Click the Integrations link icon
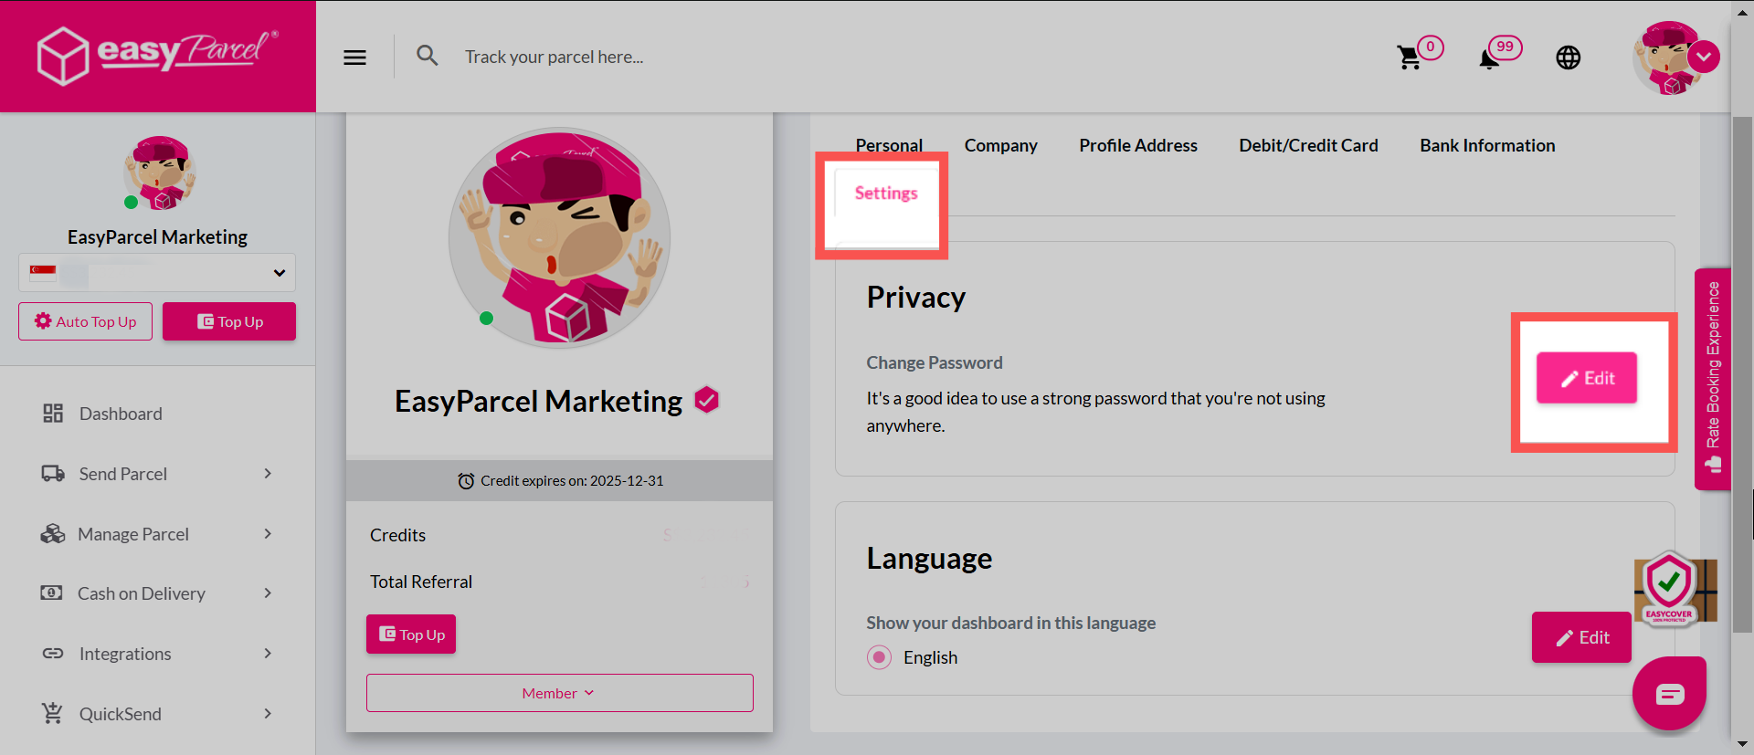 click(53, 654)
